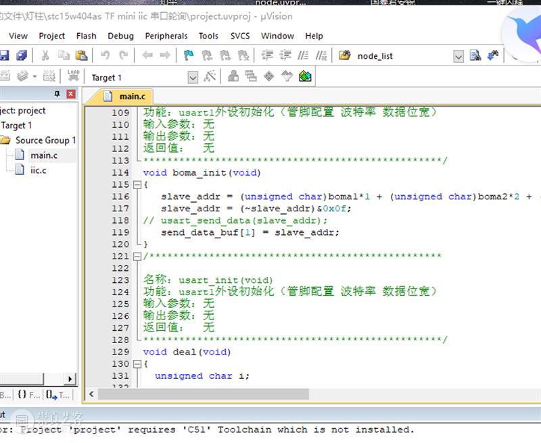Close the project panel with red X

click(71, 94)
